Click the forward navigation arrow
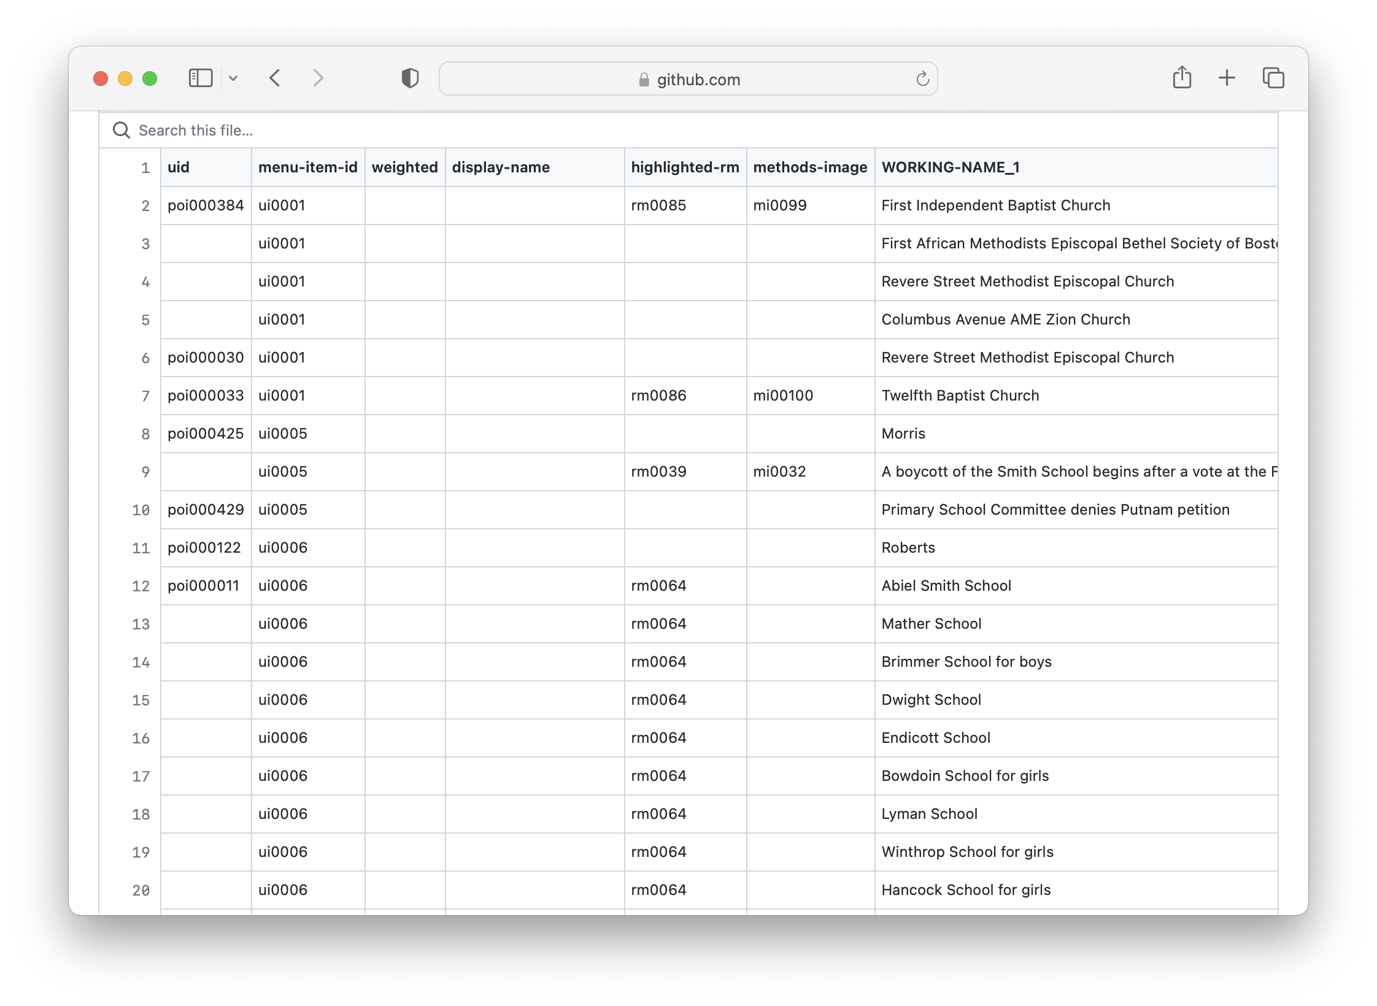1377x1006 pixels. (x=317, y=79)
